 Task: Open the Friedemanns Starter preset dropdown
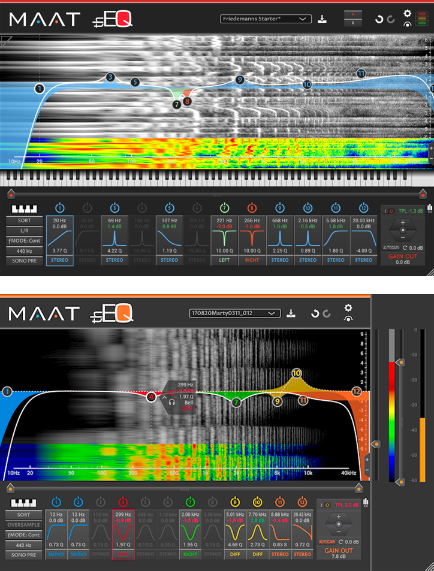click(266, 19)
